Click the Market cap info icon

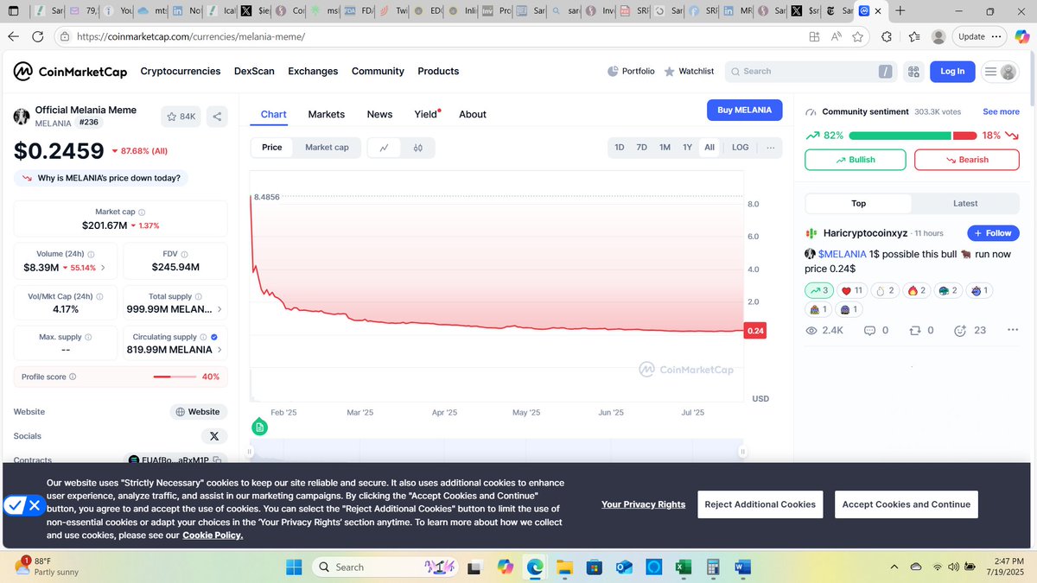[143, 212]
